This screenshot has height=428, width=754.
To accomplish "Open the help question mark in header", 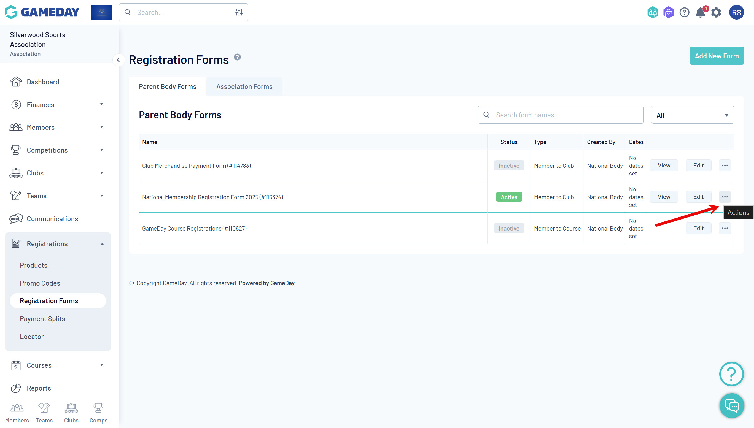I will tap(684, 13).
